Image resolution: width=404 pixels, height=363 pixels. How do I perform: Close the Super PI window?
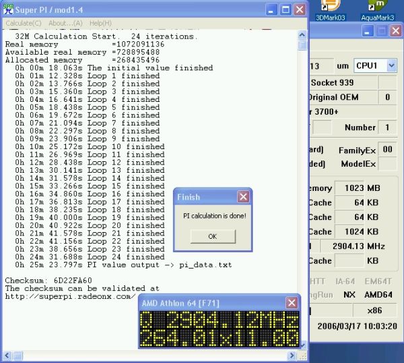[x=300, y=10]
